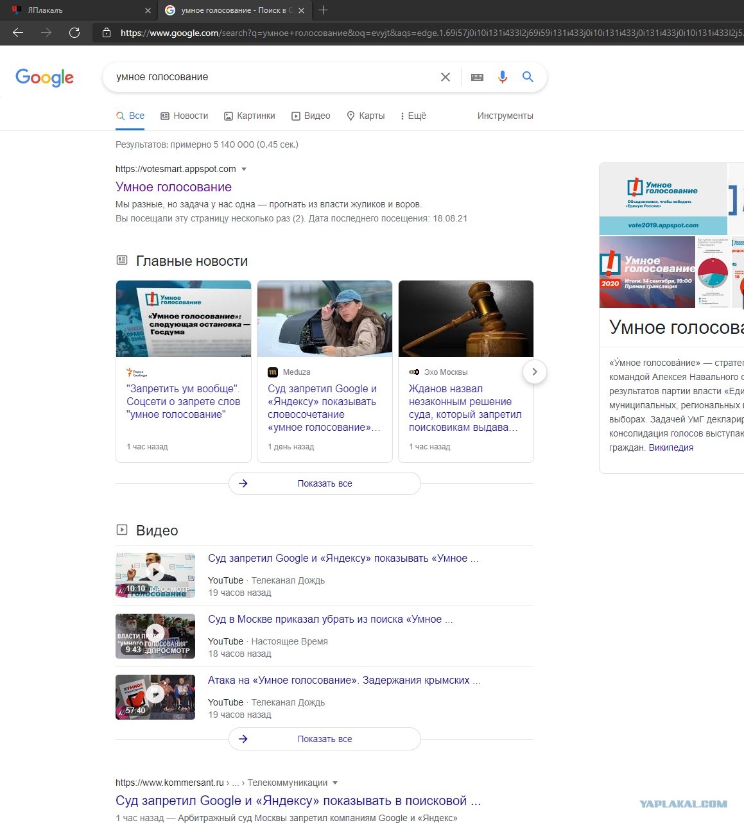Open Википедия link in knowledge panel
Image resolution: width=744 pixels, height=823 pixels.
[x=671, y=447]
